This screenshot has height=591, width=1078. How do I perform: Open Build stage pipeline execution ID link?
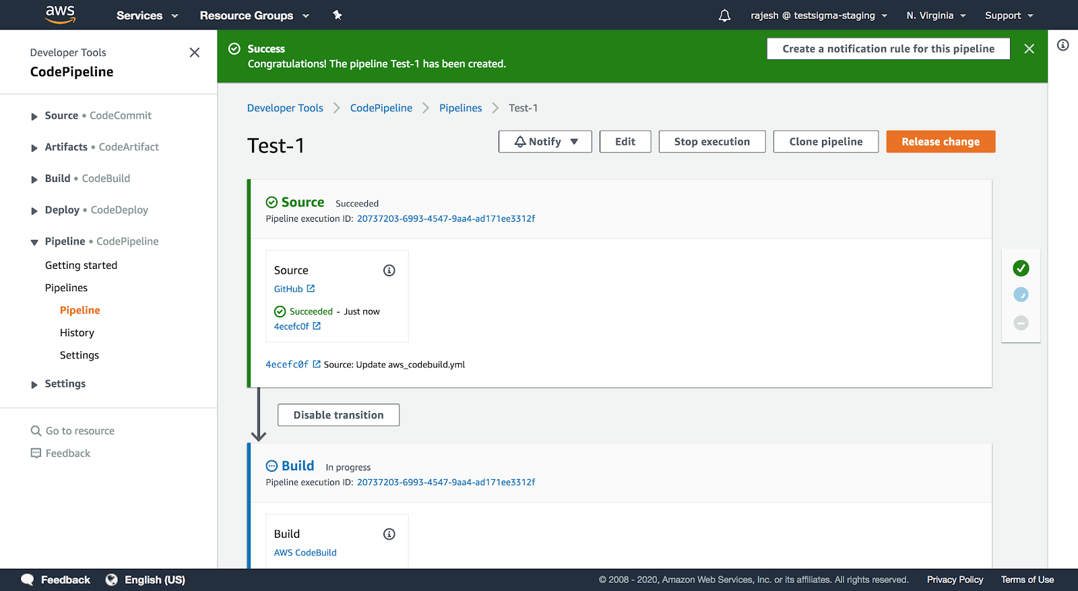coord(446,482)
